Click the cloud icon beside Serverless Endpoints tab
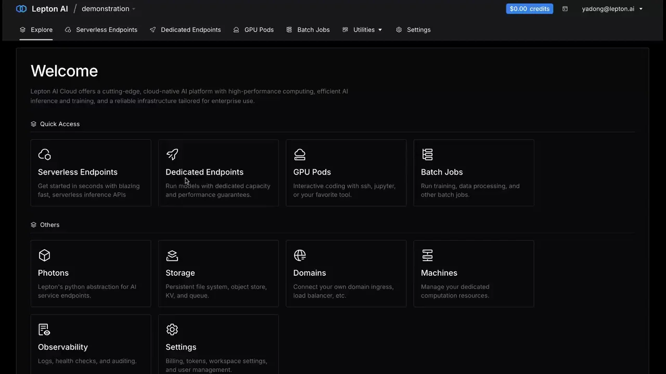The width and height of the screenshot is (666, 374). 68,30
